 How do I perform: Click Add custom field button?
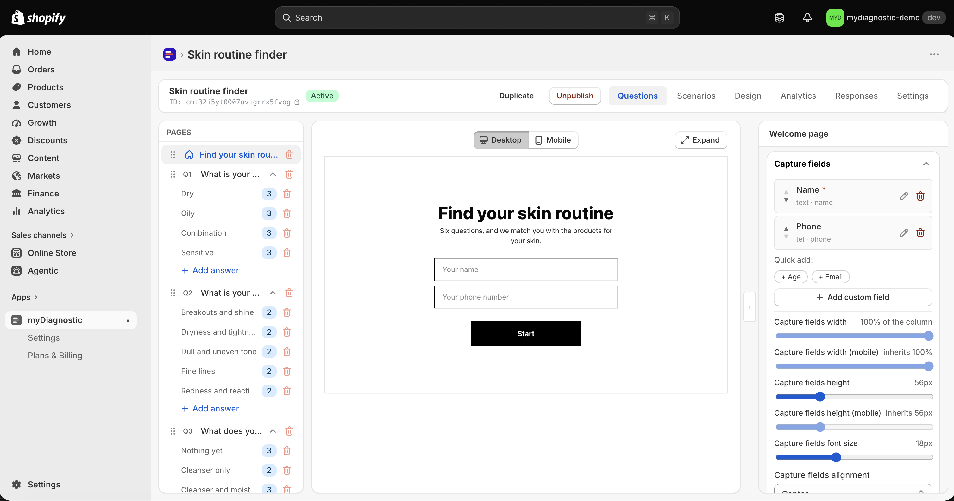pyautogui.click(x=853, y=297)
